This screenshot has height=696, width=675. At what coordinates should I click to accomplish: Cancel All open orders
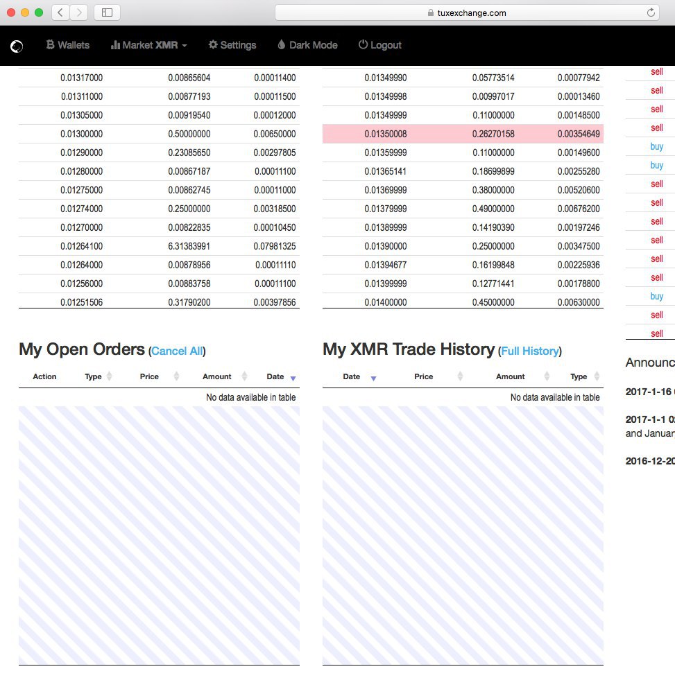click(x=177, y=351)
